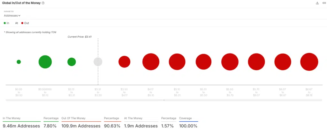Screen dimensions: 327x130
Task: Select the red bubble for $6.07 to $6.67
Action: click(283, 62)
